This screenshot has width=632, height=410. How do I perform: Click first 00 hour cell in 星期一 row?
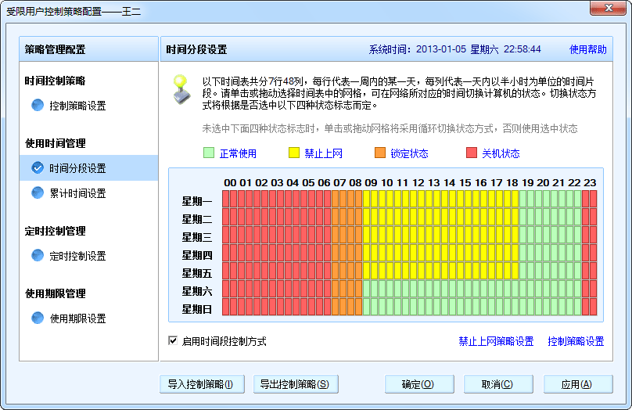pos(226,200)
